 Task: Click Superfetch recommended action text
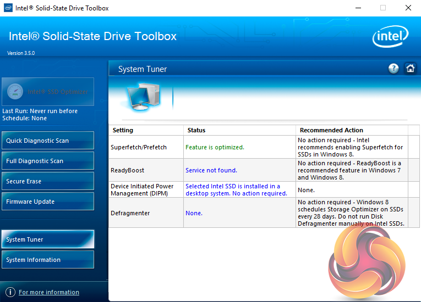click(x=351, y=147)
